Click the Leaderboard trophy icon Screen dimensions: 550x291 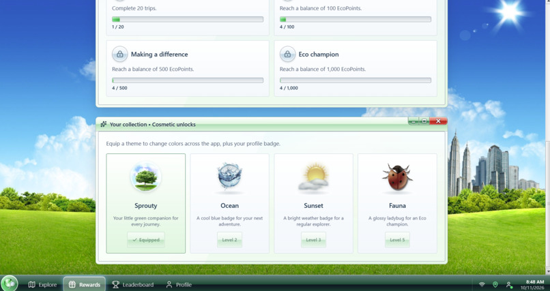tap(115, 284)
